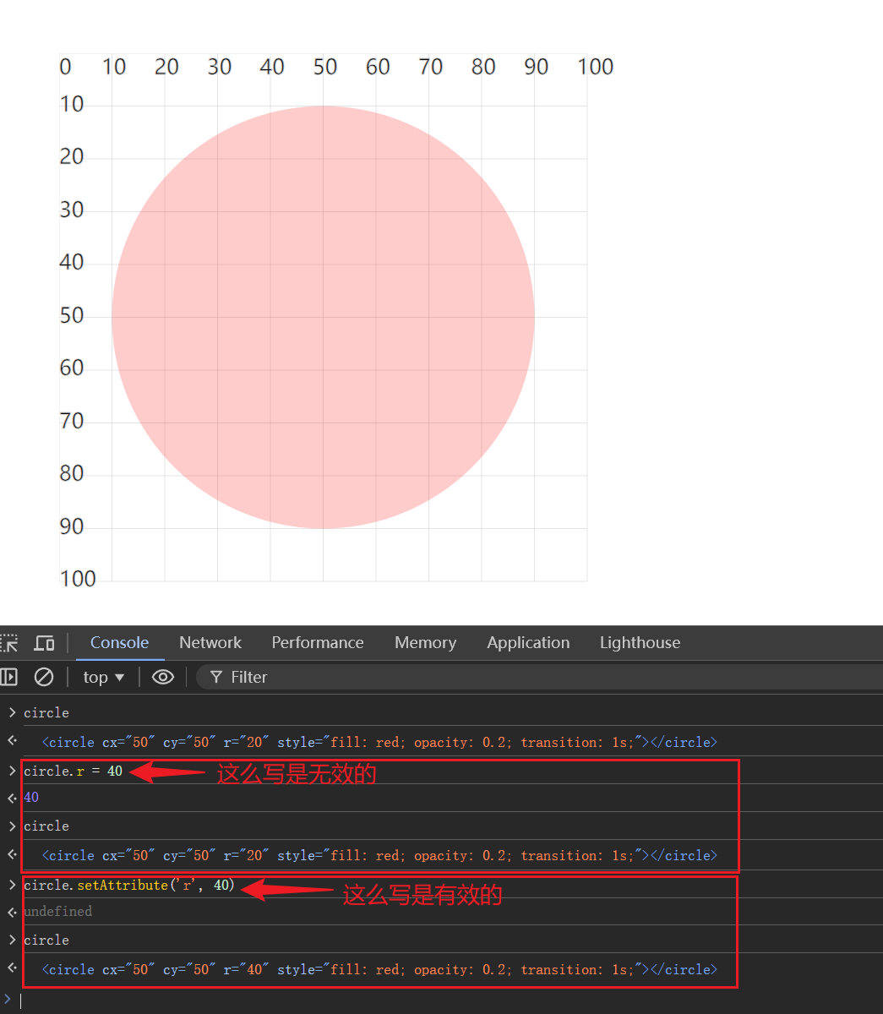The image size is (883, 1014).
Task: Switch to the Lighthouse tab
Action: pos(640,643)
